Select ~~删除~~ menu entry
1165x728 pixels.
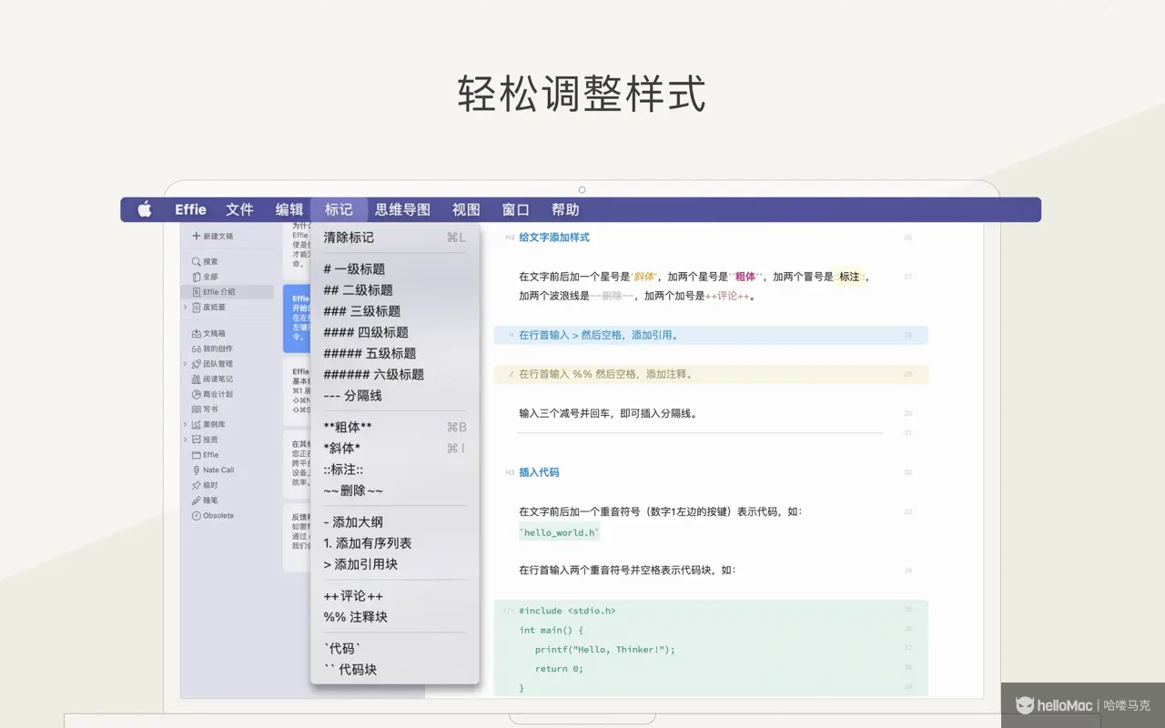tap(395, 490)
